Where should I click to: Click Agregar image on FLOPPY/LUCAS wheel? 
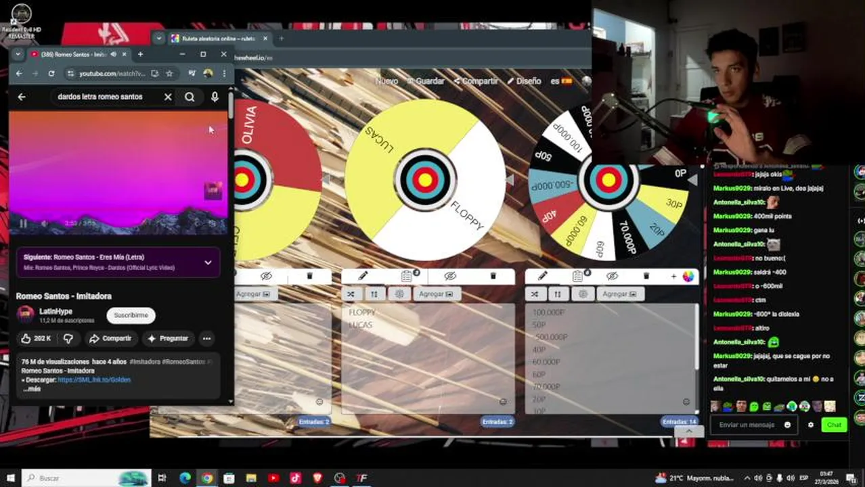[x=436, y=294]
